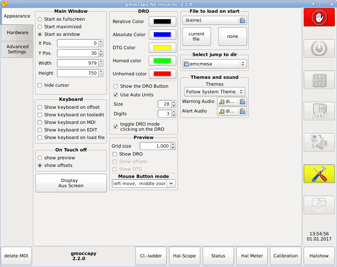Viewport: 337px width, 267px height.
Task: Open Hal Meter
Action: [252, 256]
